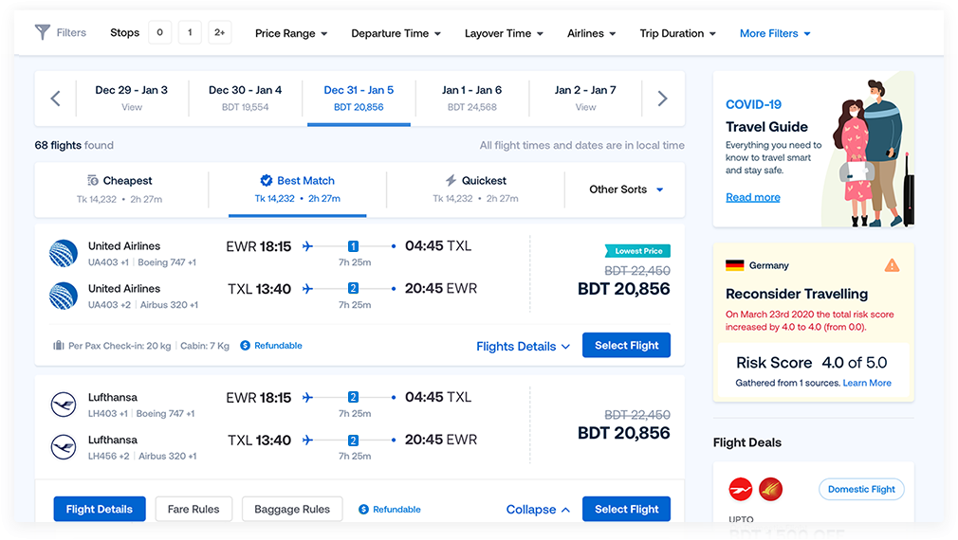Select the United Airlines flight
The image size is (958, 540).
[626, 346]
